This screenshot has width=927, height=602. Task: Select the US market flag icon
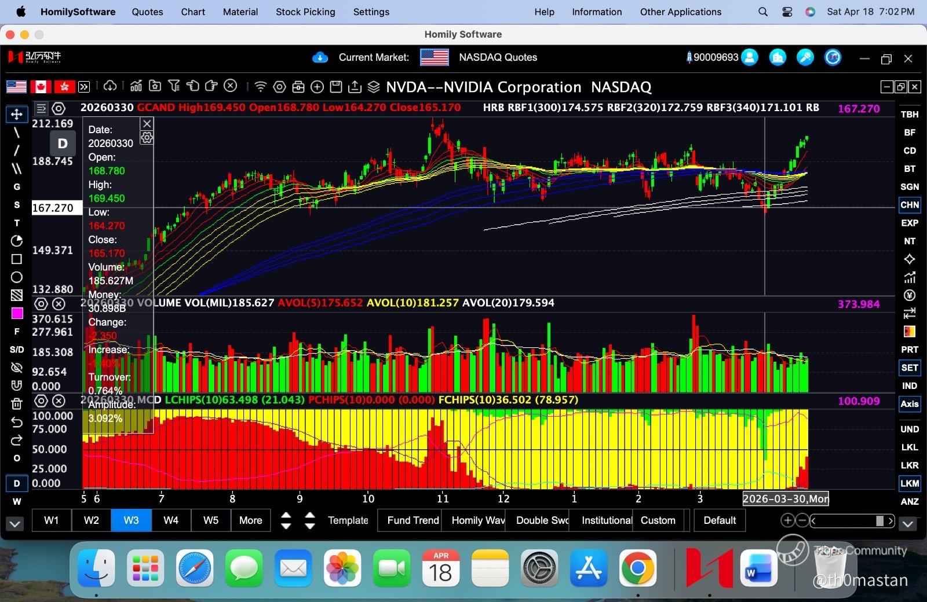16,87
